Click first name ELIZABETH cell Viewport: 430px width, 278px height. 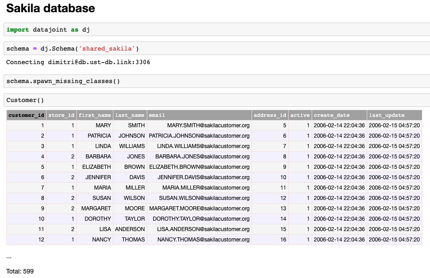(94, 167)
